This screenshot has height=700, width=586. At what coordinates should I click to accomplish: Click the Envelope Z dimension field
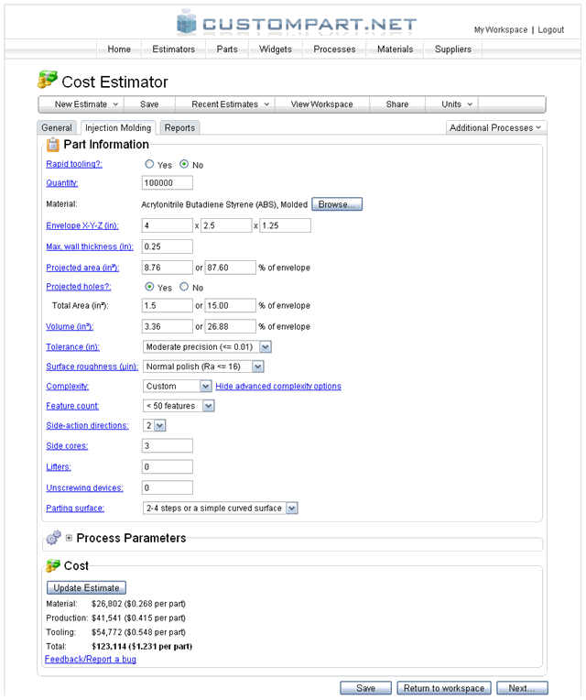coord(286,225)
